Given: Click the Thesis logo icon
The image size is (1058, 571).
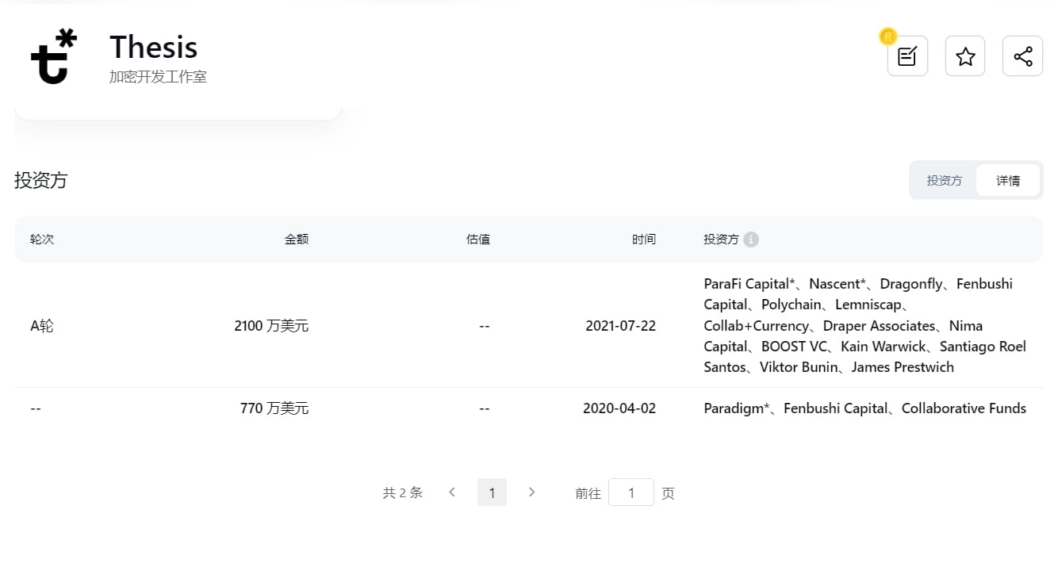Looking at the screenshot, I should 54,56.
